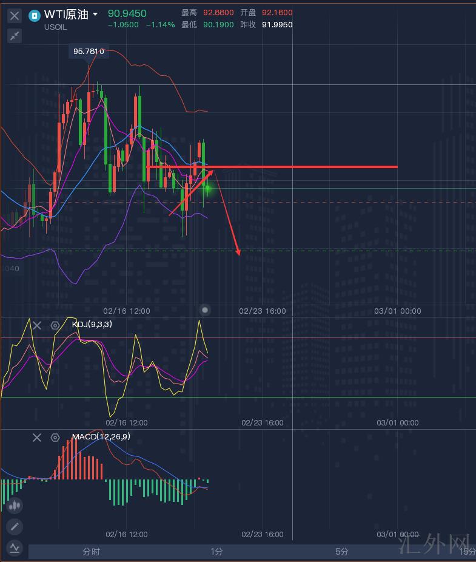Select the candlestick chart type icon
This screenshot has width=476, height=562.
point(15,505)
